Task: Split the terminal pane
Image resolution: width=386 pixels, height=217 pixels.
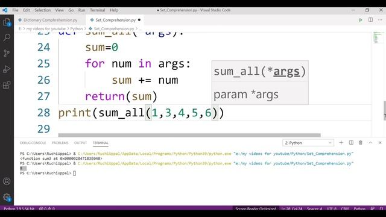Action: [351, 142]
